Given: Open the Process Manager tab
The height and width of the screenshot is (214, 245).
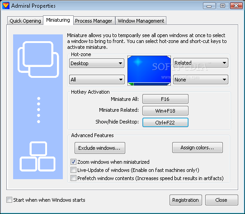Looking at the screenshot, I should [x=94, y=21].
